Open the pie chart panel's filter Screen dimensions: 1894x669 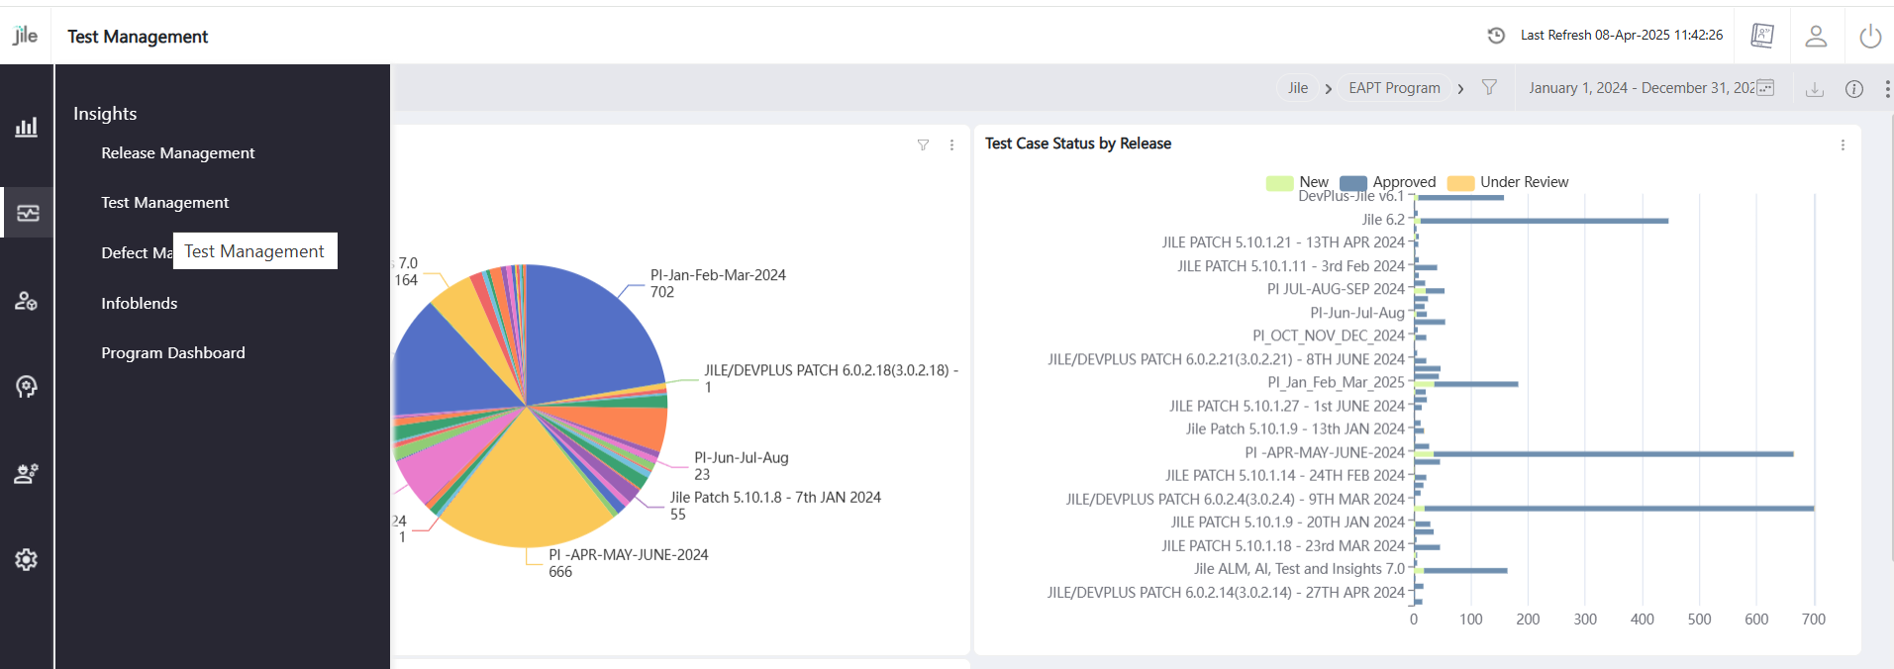pyautogui.click(x=923, y=144)
